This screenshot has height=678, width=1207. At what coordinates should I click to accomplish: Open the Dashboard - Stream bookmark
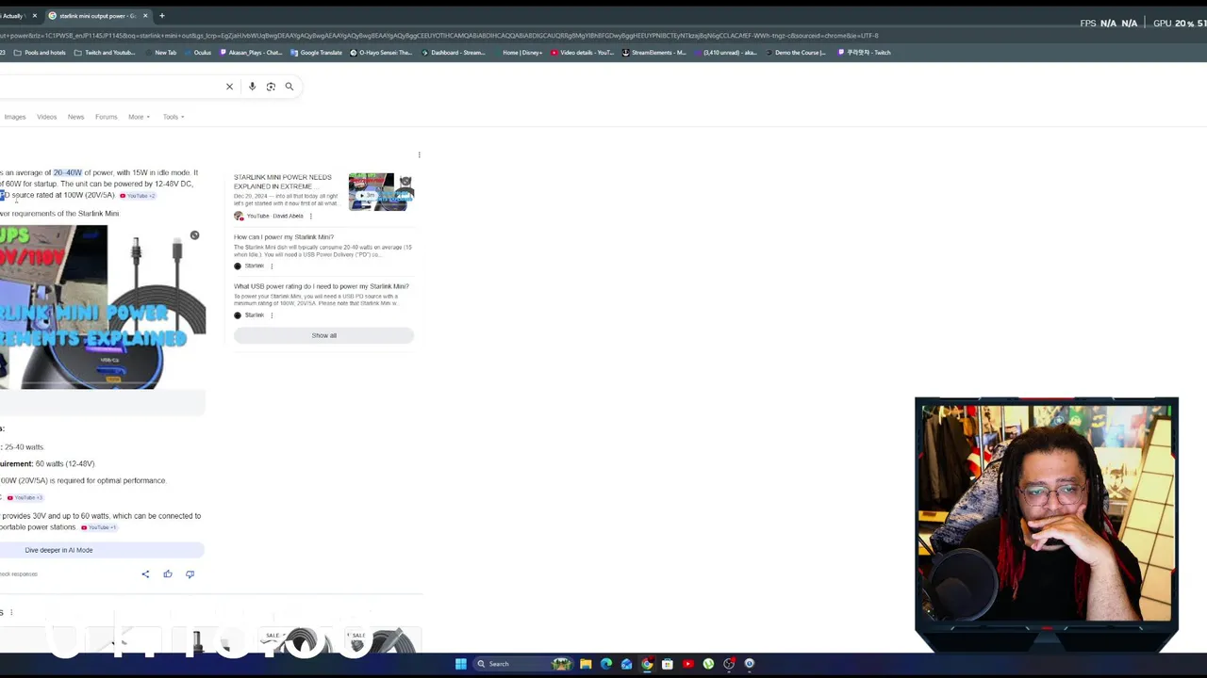coord(454,53)
